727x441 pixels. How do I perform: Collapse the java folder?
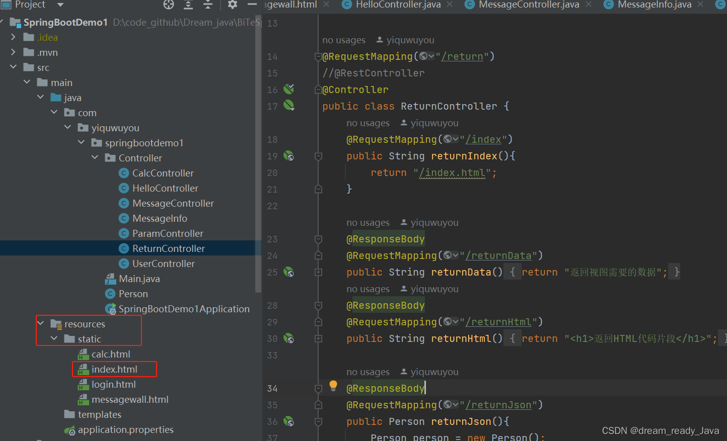[x=40, y=97]
